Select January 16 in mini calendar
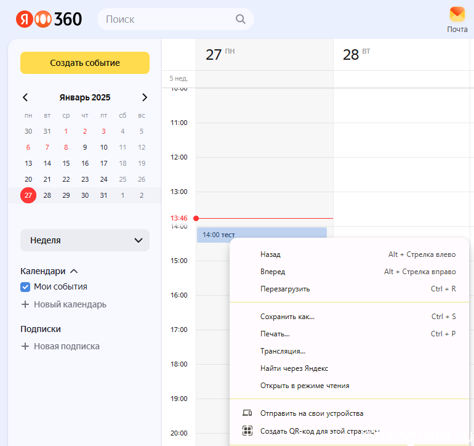The height and width of the screenshot is (446, 474). 85,163
